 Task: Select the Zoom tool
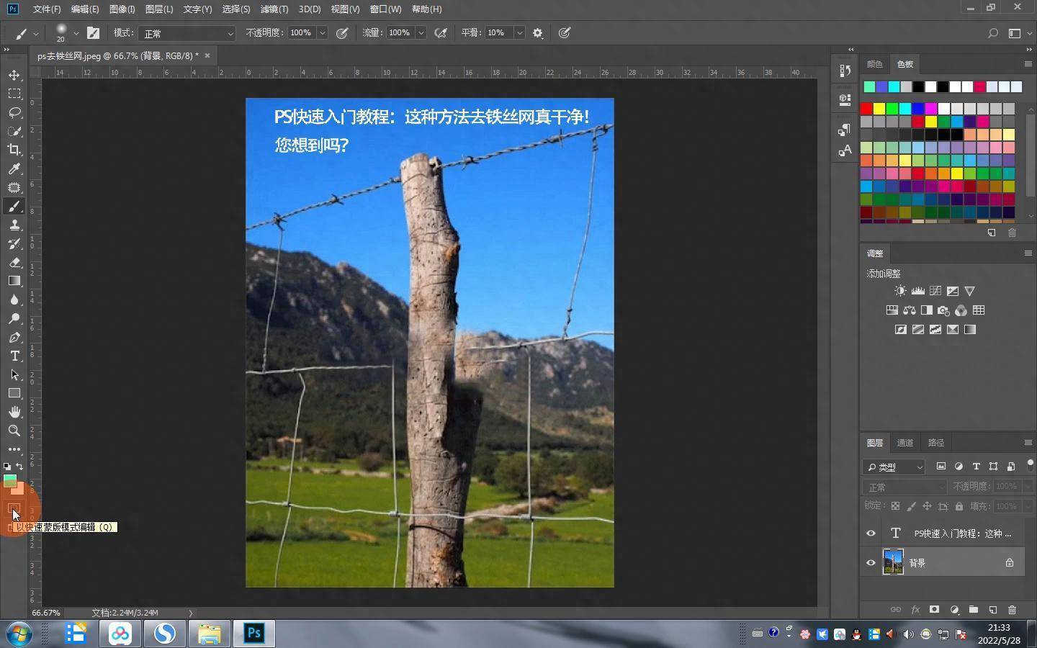(14, 431)
